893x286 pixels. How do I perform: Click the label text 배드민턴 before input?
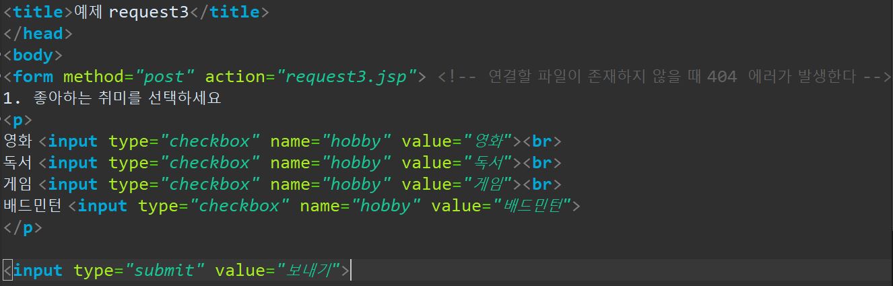[x=32, y=206]
